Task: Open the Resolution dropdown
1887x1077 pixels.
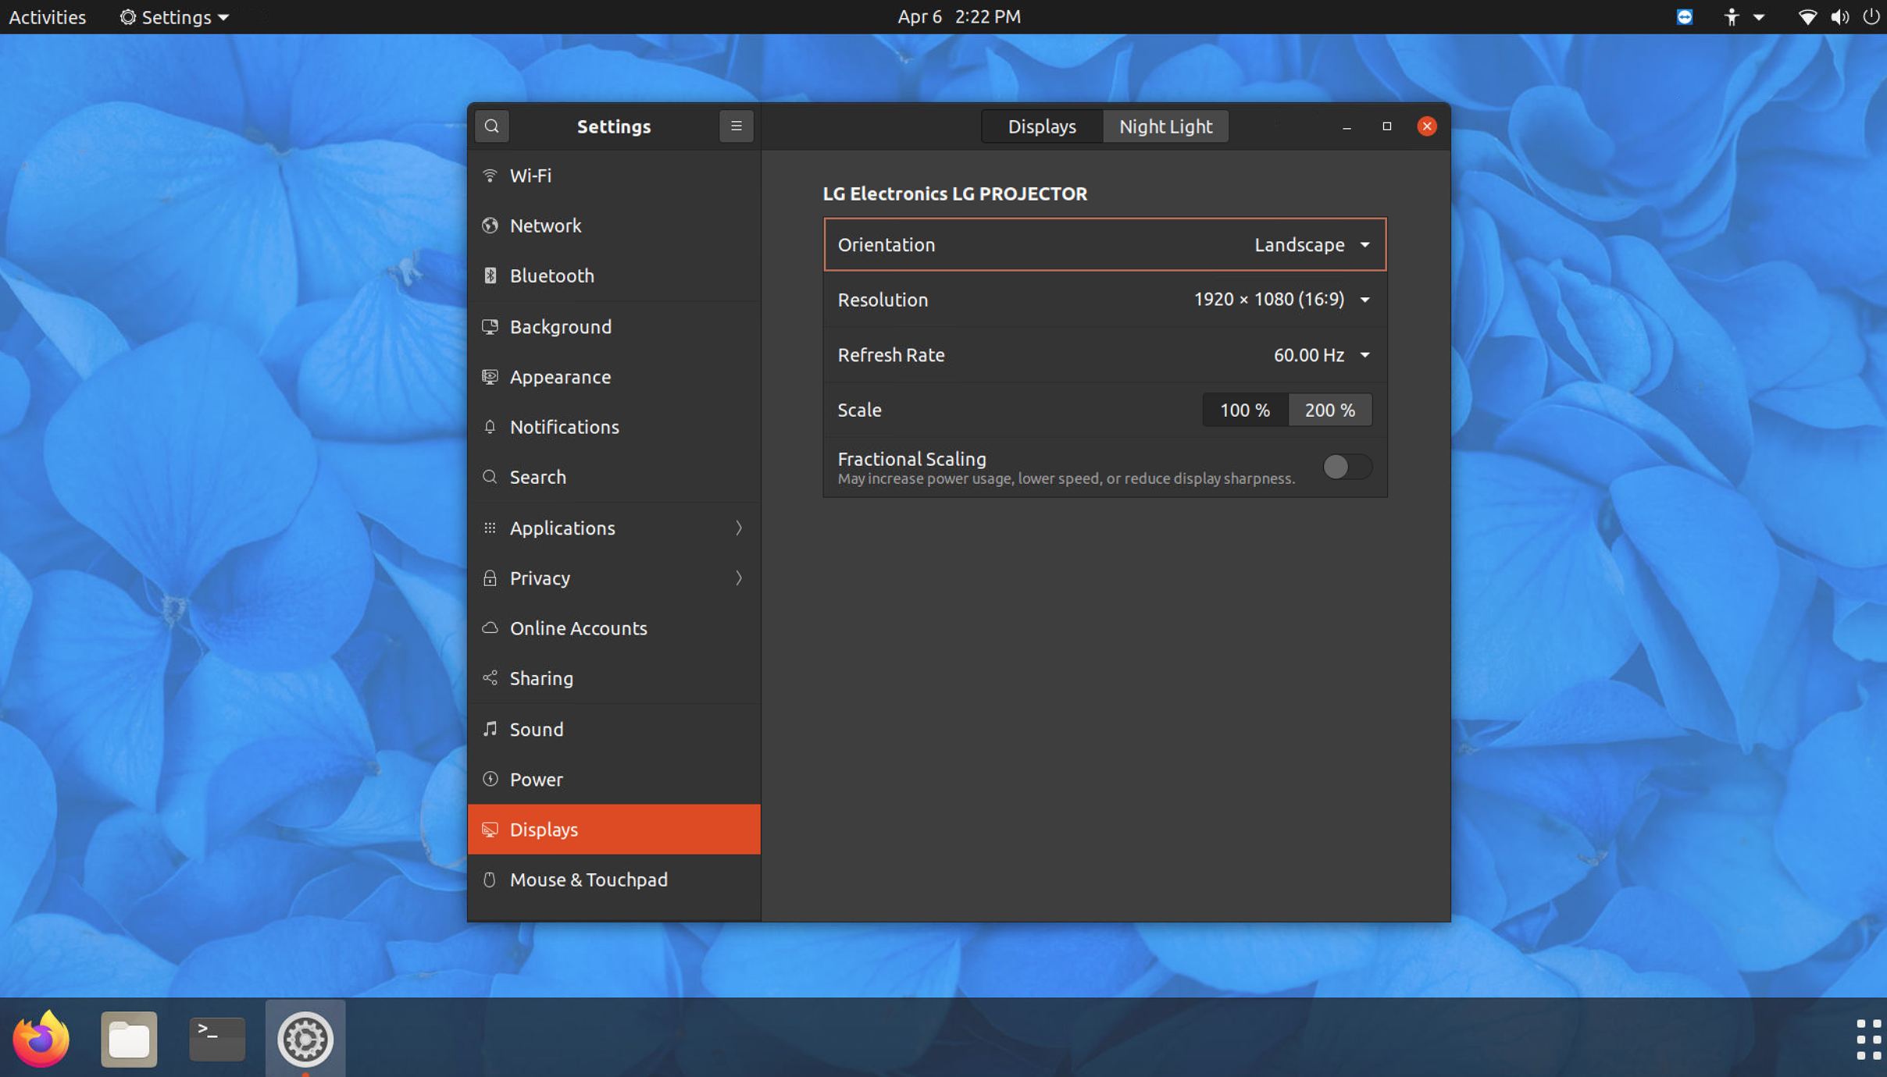Action: pos(1281,300)
